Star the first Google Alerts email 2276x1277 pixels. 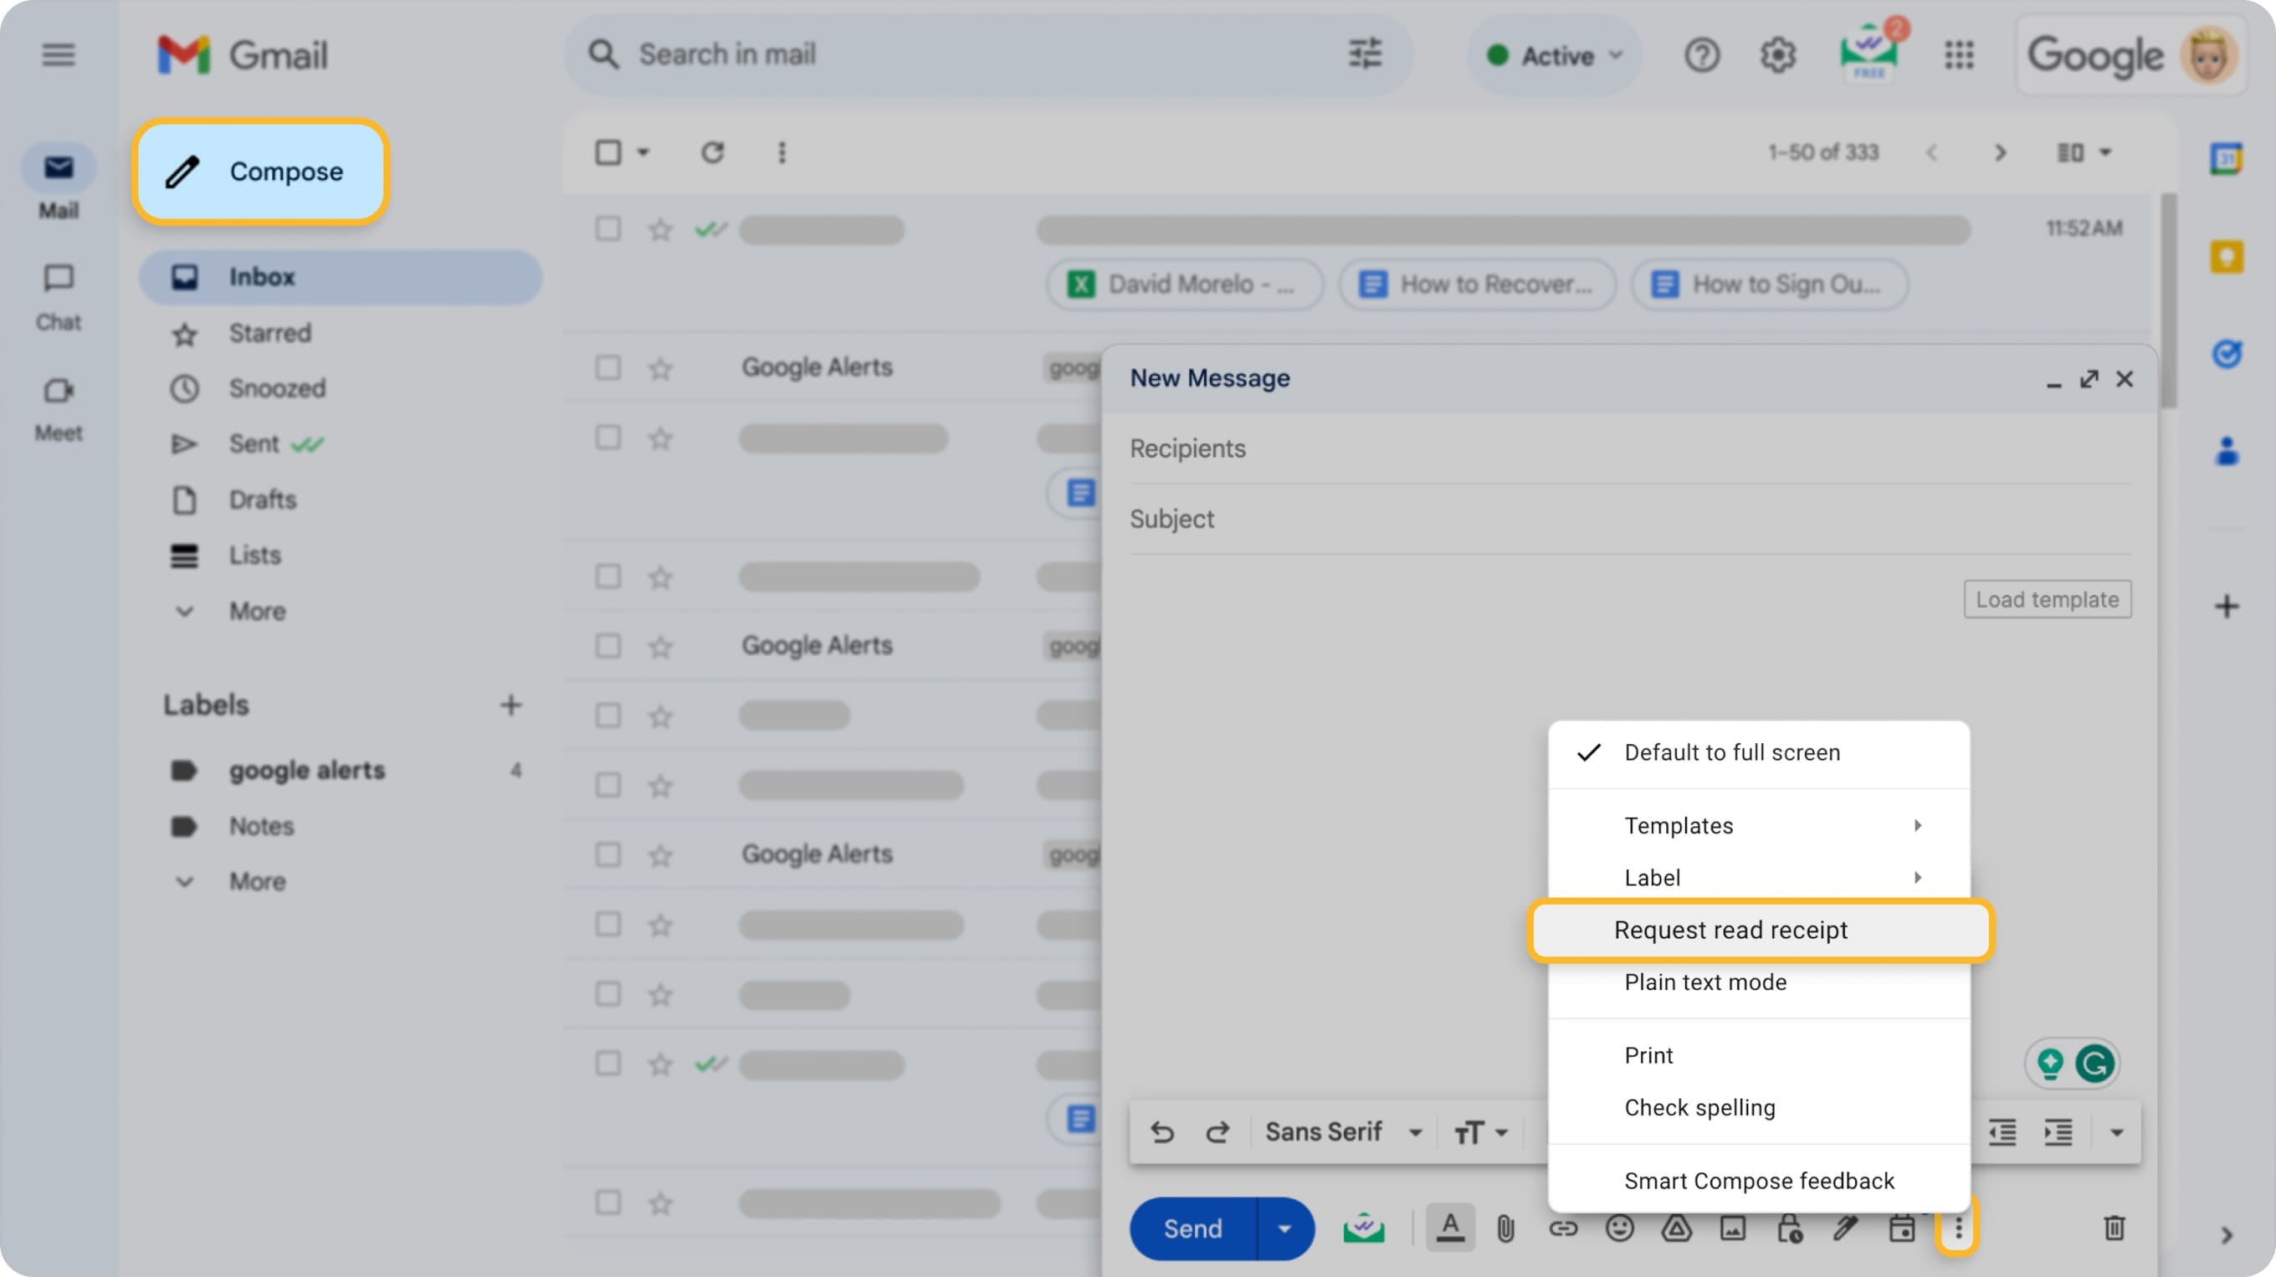tap(660, 367)
